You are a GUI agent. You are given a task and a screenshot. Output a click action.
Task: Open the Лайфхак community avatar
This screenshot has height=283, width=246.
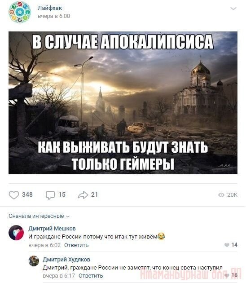pos(20,12)
